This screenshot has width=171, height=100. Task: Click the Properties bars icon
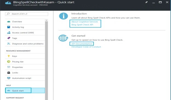tap(9, 67)
